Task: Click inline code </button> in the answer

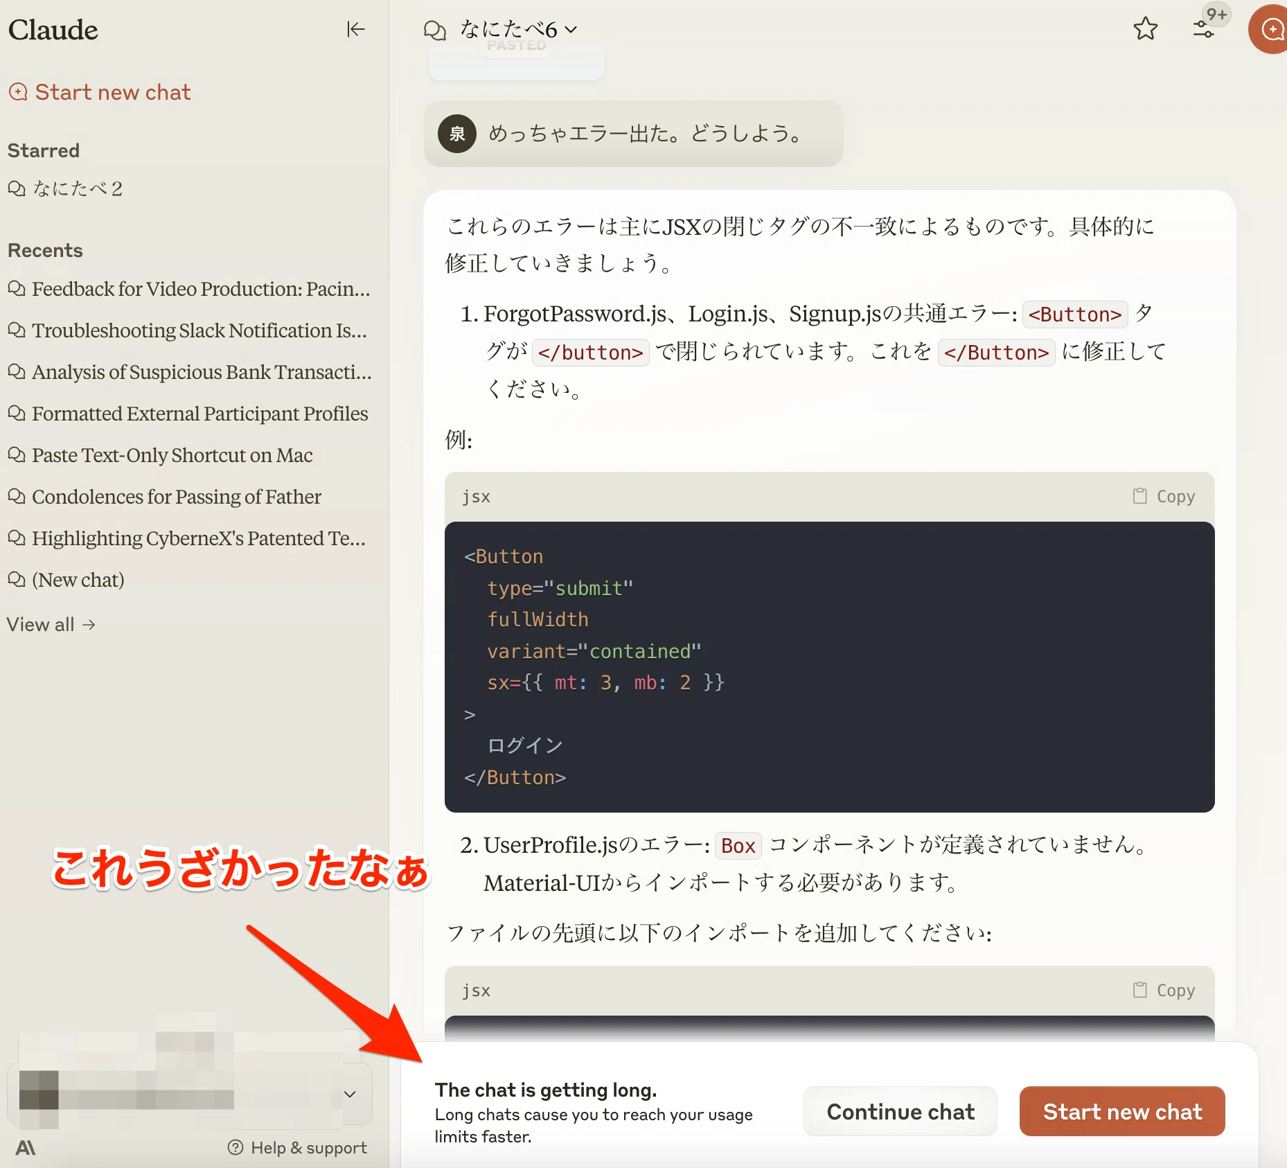Action: pos(590,353)
